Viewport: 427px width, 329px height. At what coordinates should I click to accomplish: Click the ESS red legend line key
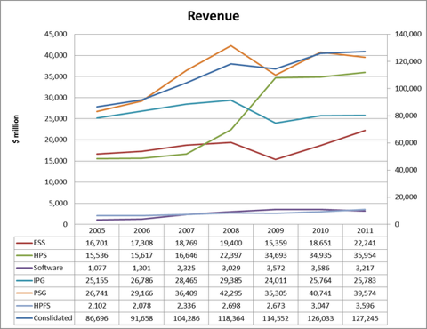click(x=24, y=243)
